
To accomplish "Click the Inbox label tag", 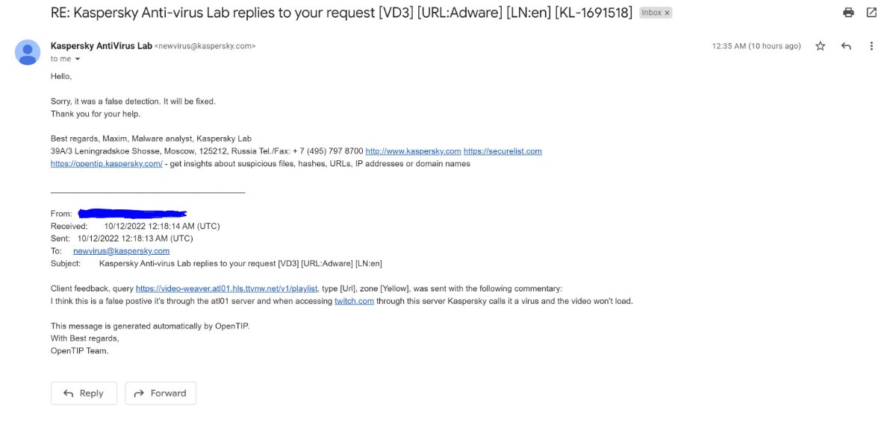I will pyautogui.click(x=651, y=13).
